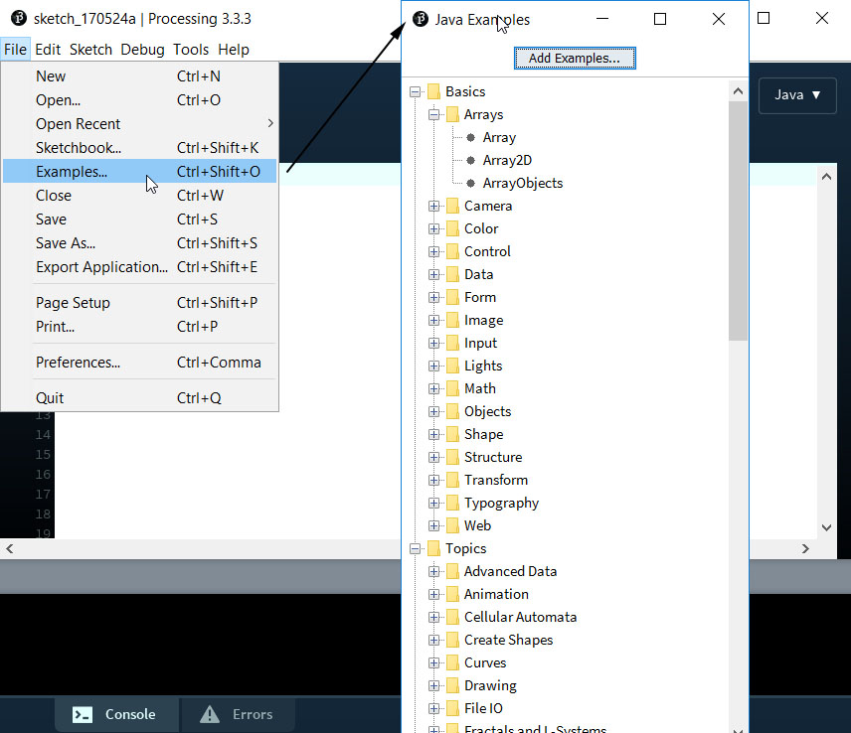Image resolution: width=851 pixels, height=733 pixels.
Task: Expand the Color folder node
Action: point(433,228)
